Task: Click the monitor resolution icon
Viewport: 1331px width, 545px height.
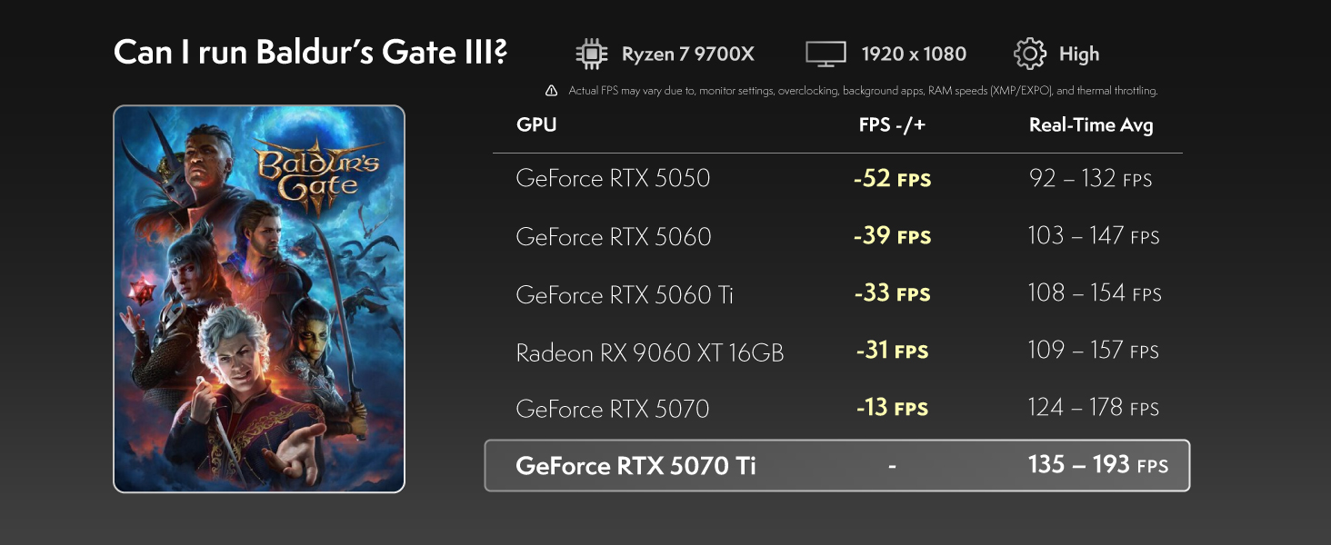Action: pos(826,54)
